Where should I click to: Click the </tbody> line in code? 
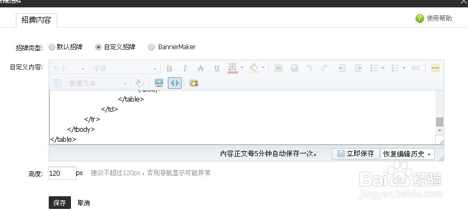(81, 130)
